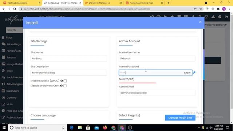
Task: Open Gaming category in sidebar
Action: click(9, 98)
